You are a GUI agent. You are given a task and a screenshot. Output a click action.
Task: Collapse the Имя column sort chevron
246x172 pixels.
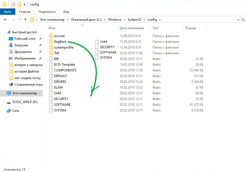coord(82,25)
